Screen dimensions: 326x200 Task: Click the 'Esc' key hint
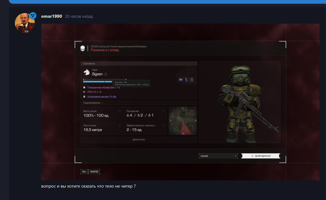[x=84, y=171]
